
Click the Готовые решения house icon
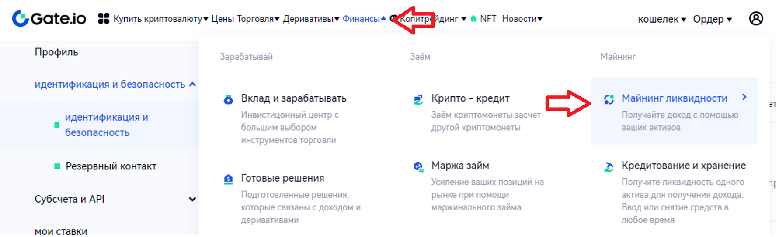tap(228, 179)
